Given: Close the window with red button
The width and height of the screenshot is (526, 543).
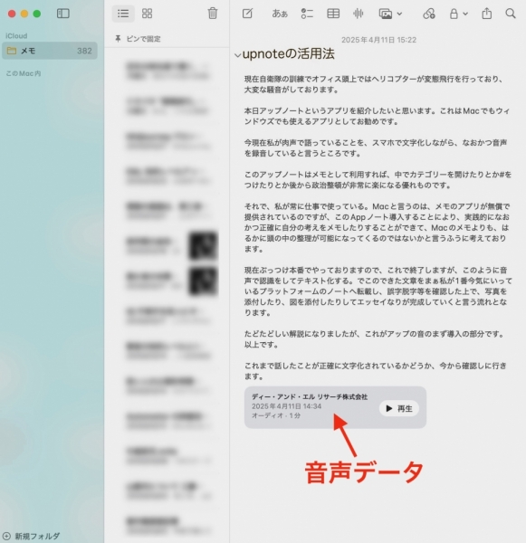Looking at the screenshot, I should 12,14.
